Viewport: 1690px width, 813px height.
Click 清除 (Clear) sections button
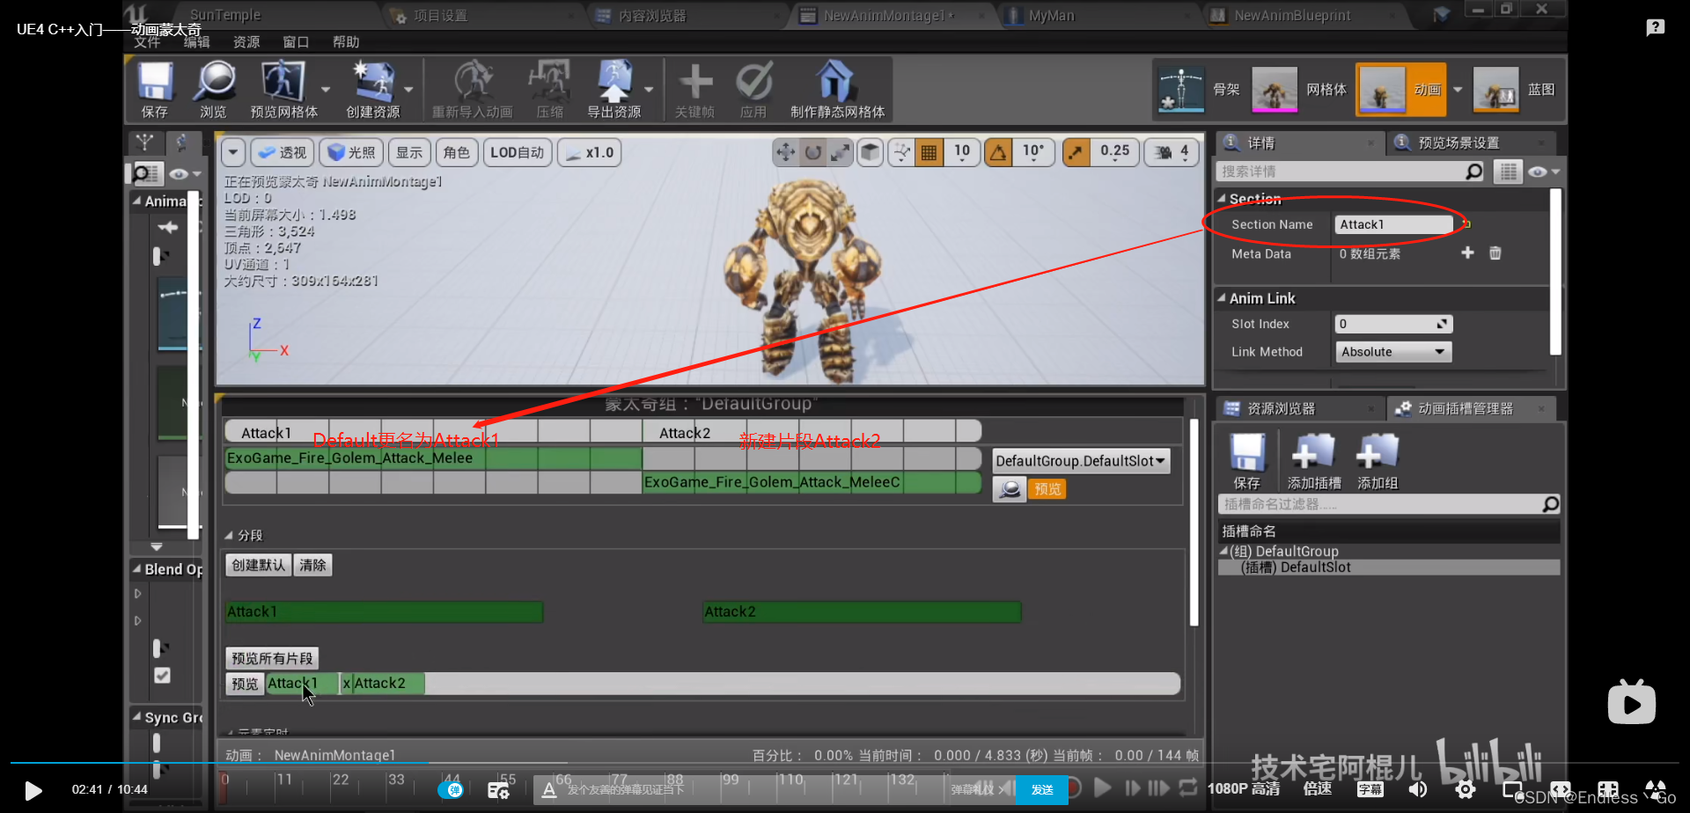click(312, 565)
